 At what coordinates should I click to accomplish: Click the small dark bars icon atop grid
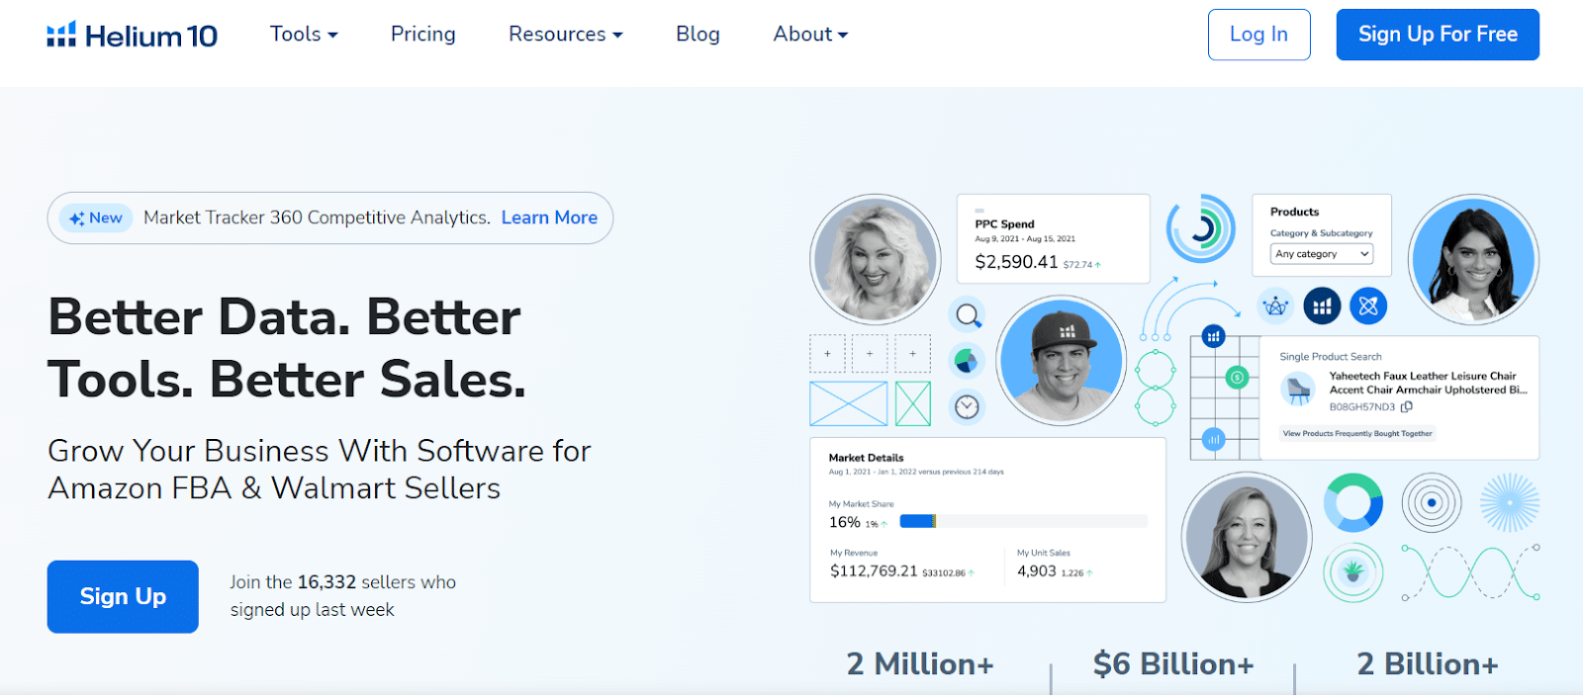point(1213,337)
